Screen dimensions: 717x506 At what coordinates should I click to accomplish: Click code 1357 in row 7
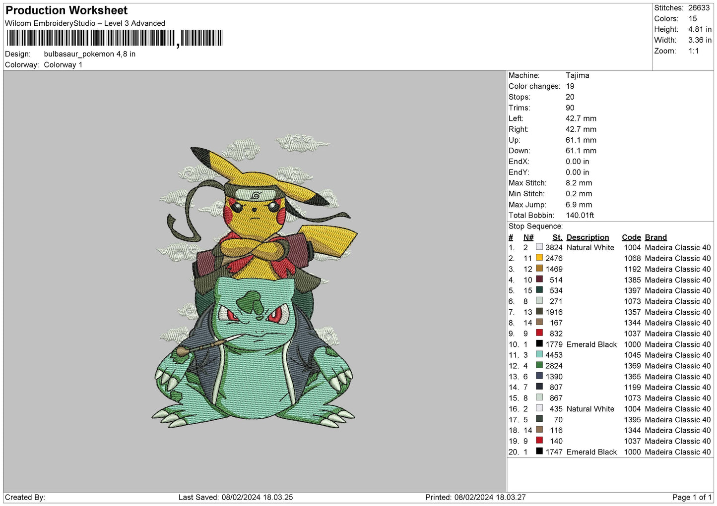click(632, 312)
